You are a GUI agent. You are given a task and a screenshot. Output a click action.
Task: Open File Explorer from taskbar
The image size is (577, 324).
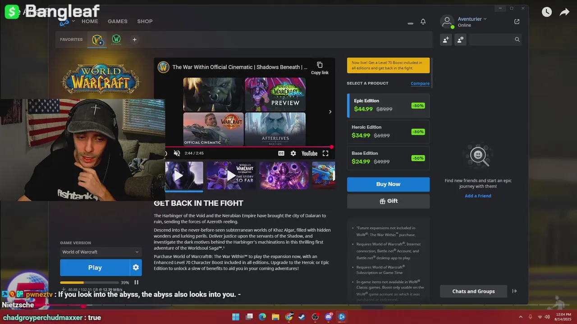click(x=275, y=317)
